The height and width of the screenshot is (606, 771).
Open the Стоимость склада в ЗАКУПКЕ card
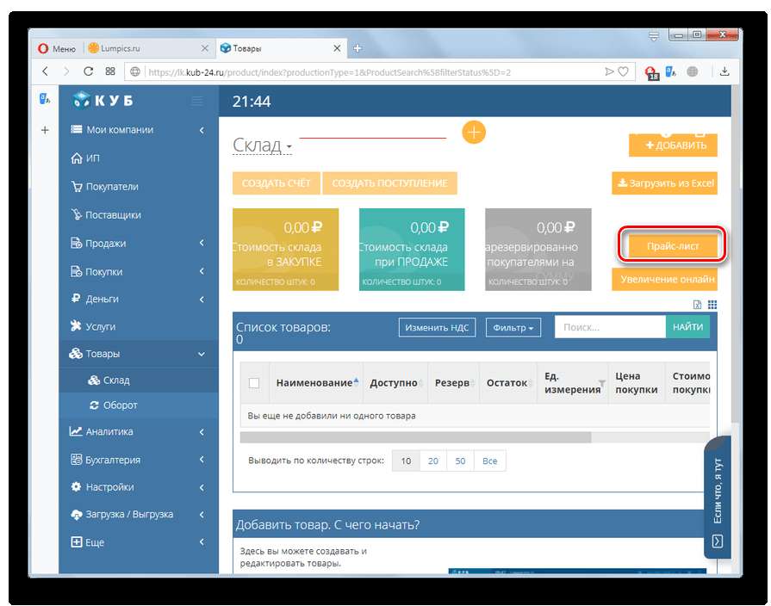click(286, 250)
